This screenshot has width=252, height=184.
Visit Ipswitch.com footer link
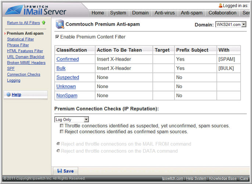click(x=172, y=178)
